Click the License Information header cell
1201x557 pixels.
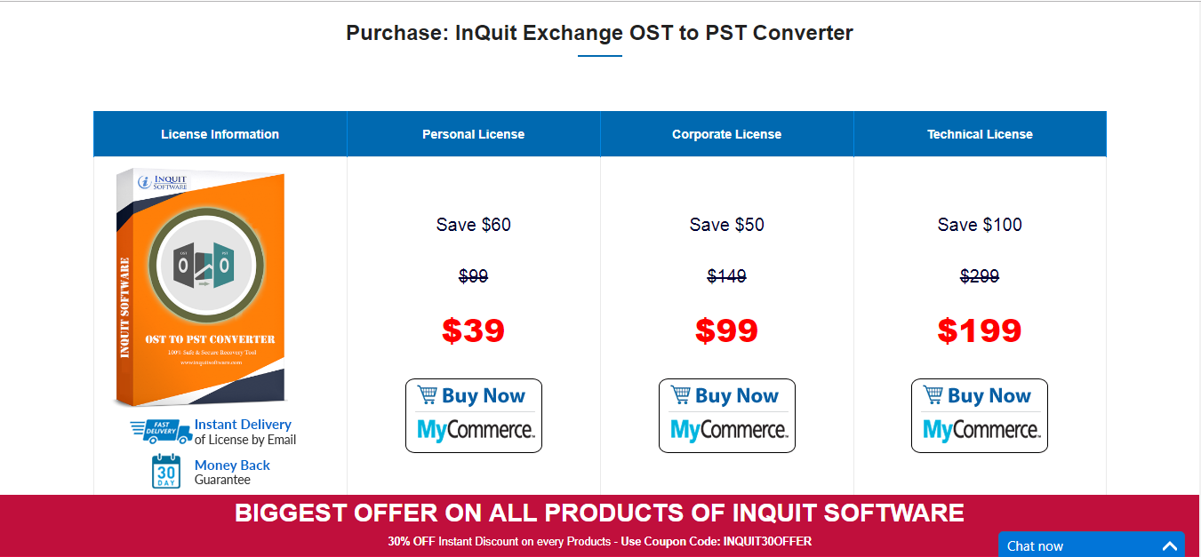(220, 134)
